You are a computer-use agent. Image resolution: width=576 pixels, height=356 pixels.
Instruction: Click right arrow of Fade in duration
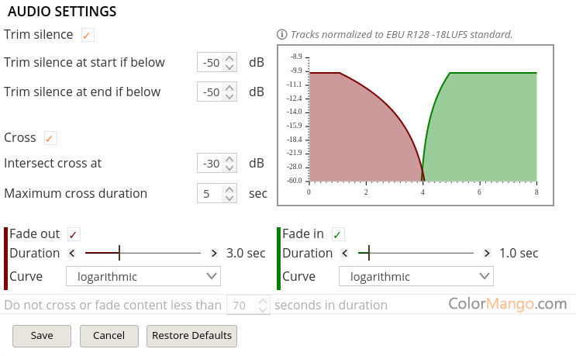pyautogui.click(x=487, y=254)
